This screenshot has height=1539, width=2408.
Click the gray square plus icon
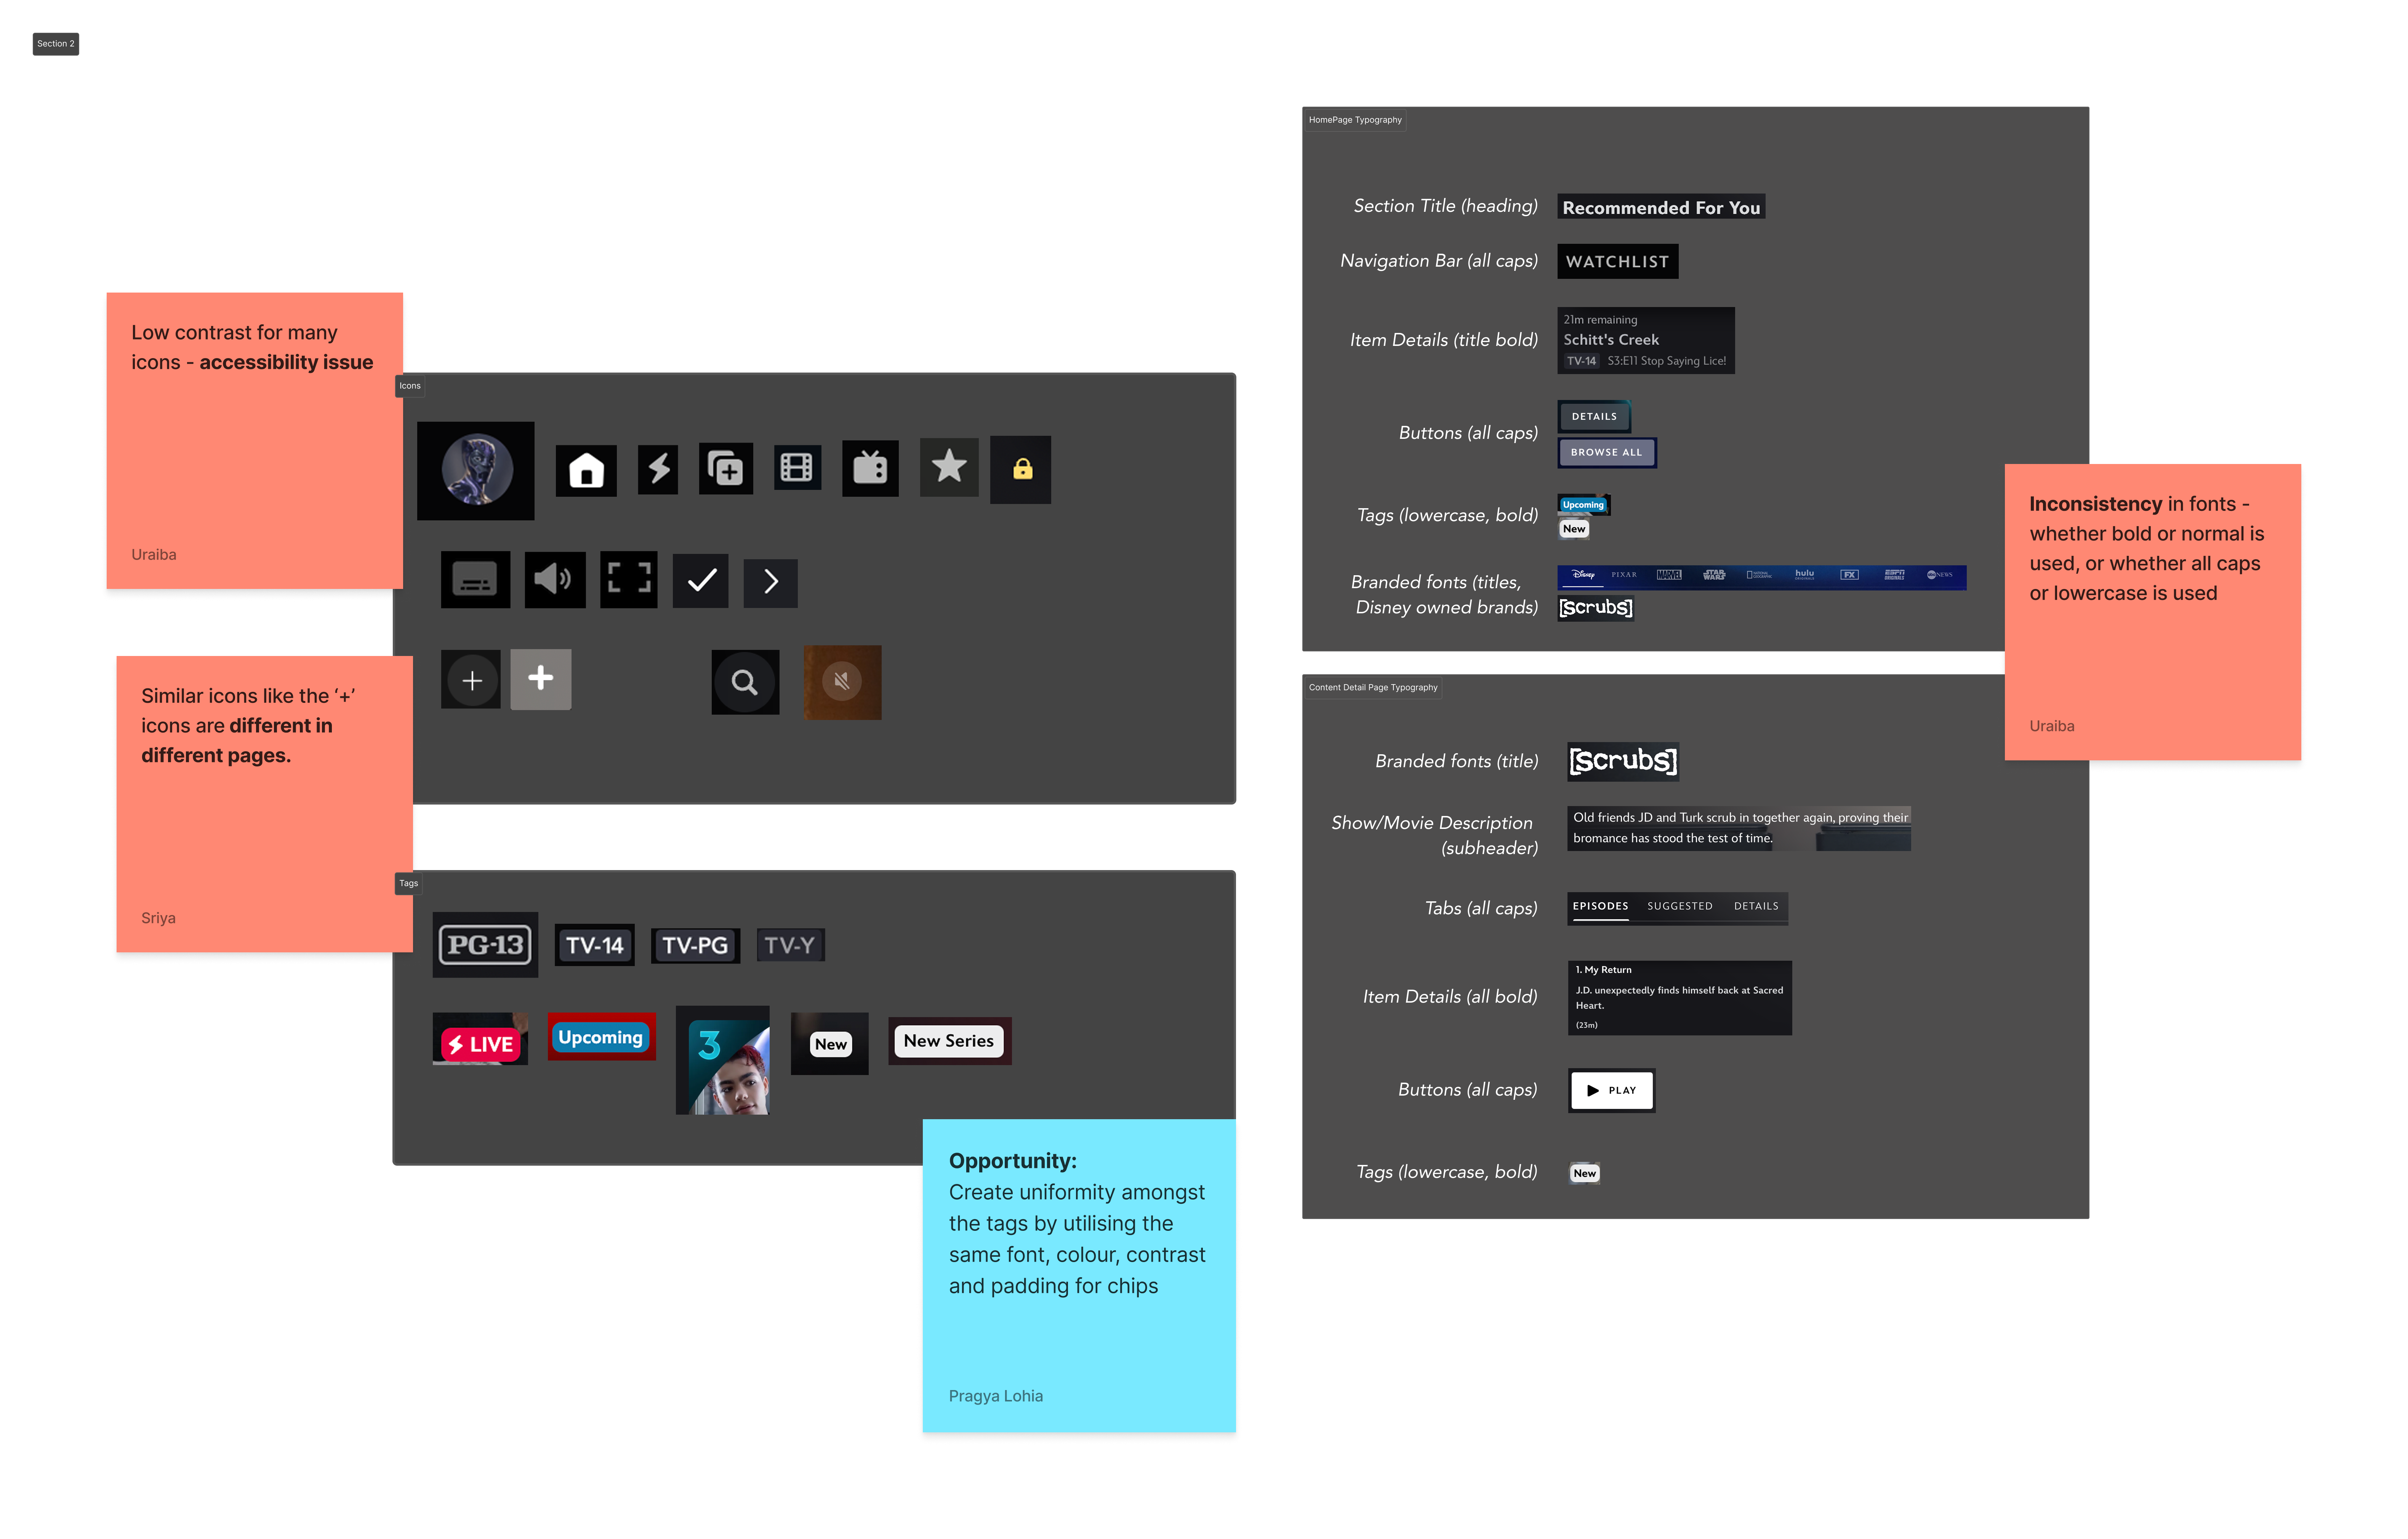click(x=541, y=679)
